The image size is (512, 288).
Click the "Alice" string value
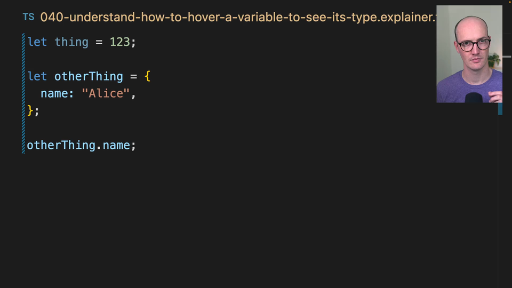coord(106,94)
